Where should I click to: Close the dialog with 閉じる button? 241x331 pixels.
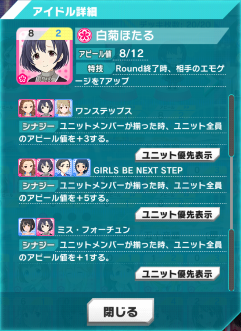[120, 312]
